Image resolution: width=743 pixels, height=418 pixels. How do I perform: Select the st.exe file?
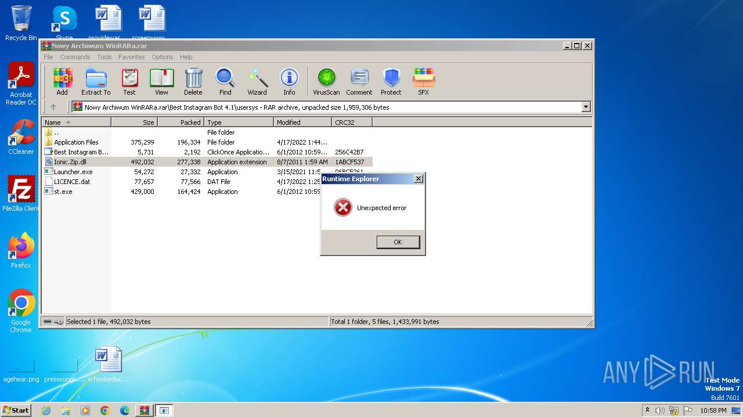point(207,192)
